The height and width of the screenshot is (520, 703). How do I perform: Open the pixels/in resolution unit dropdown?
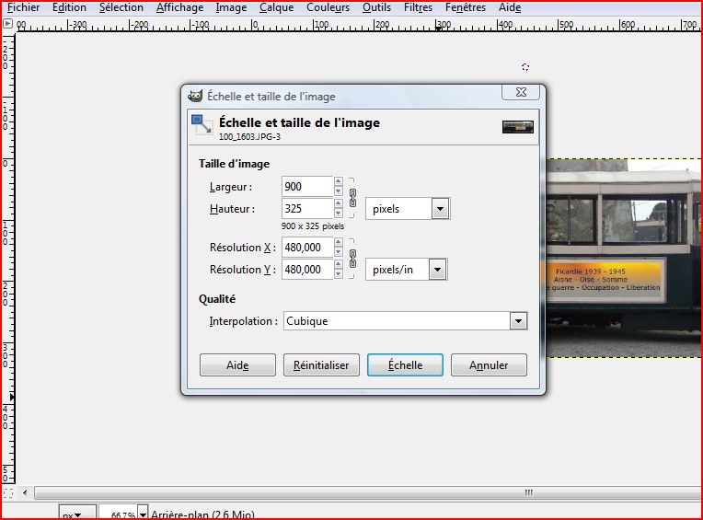(x=406, y=270)
